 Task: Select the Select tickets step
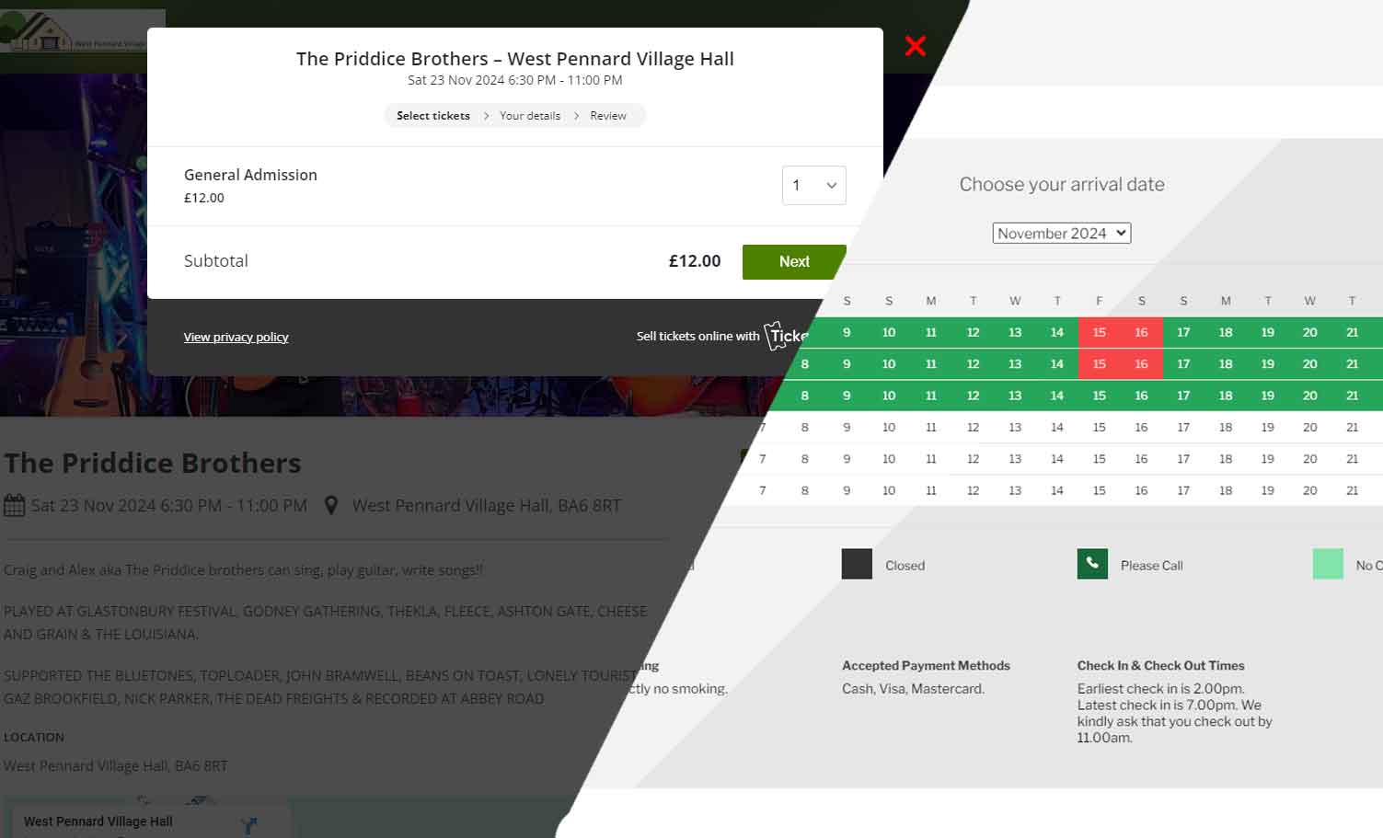tap(433, 116)
